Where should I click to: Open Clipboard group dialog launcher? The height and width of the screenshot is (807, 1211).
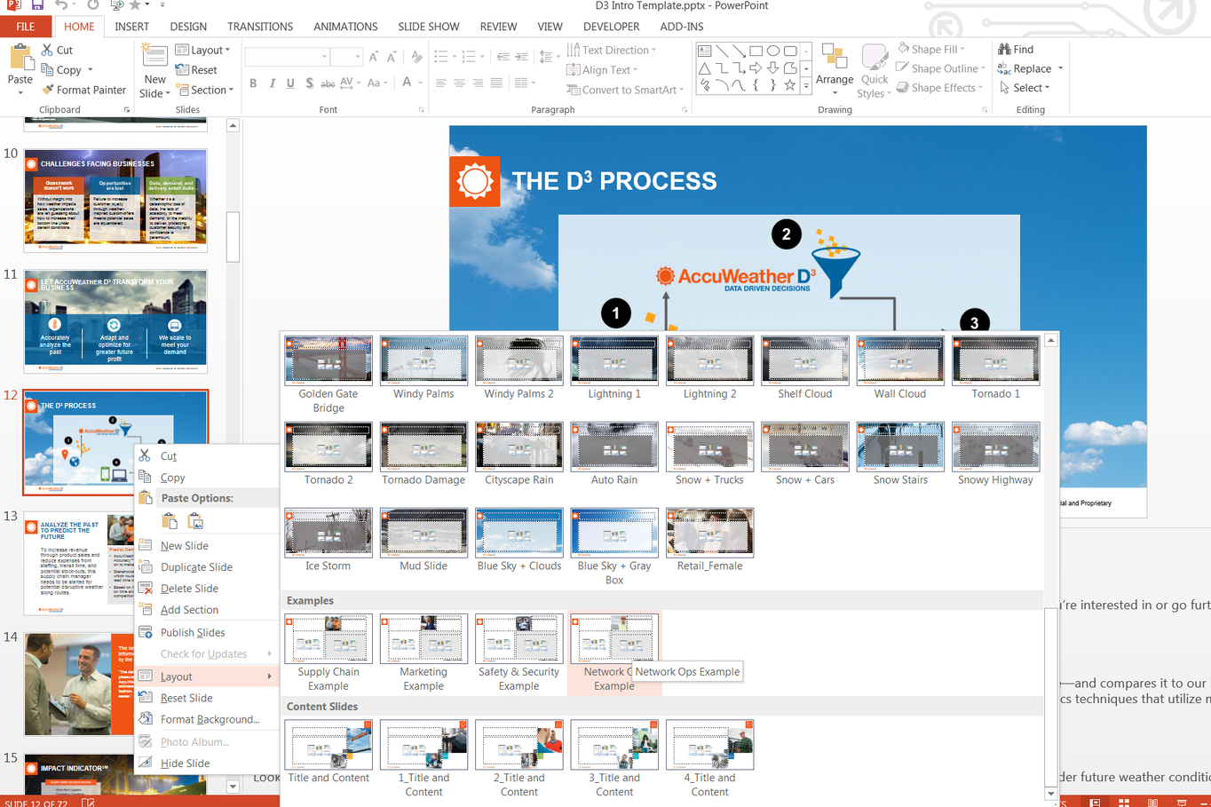(126, 110)
